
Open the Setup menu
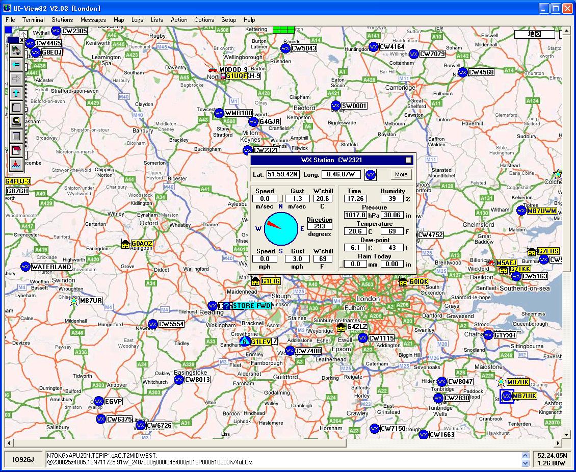[x=228, y=20]
